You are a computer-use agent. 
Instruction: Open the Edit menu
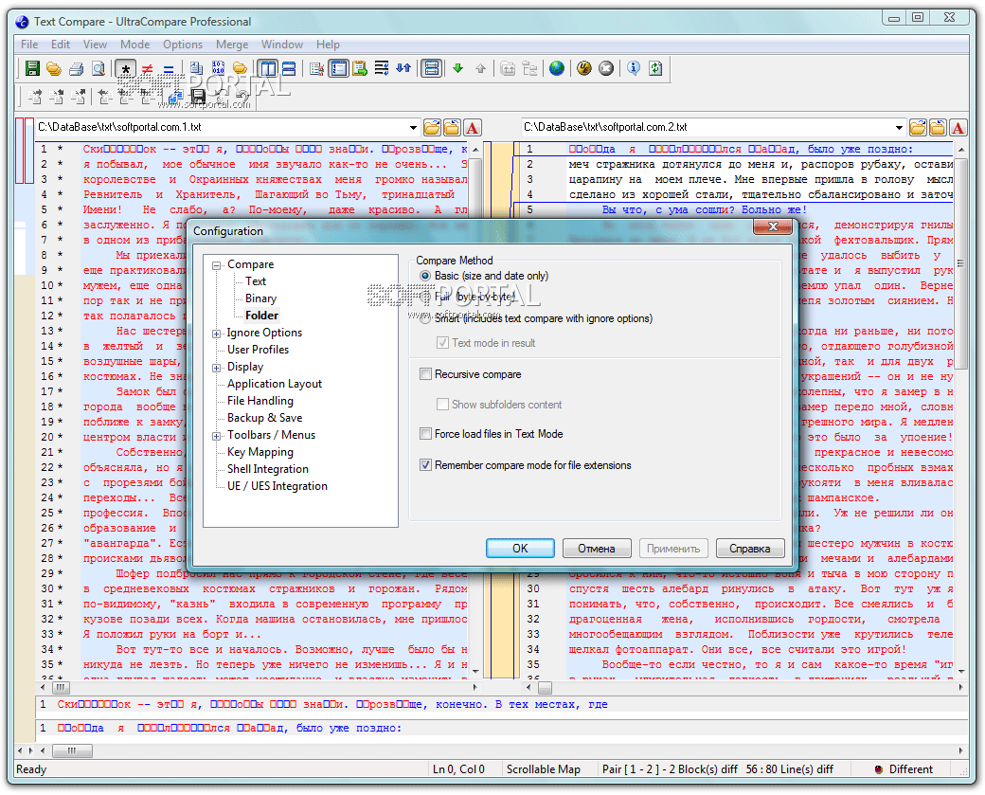(x=61, y=45)
